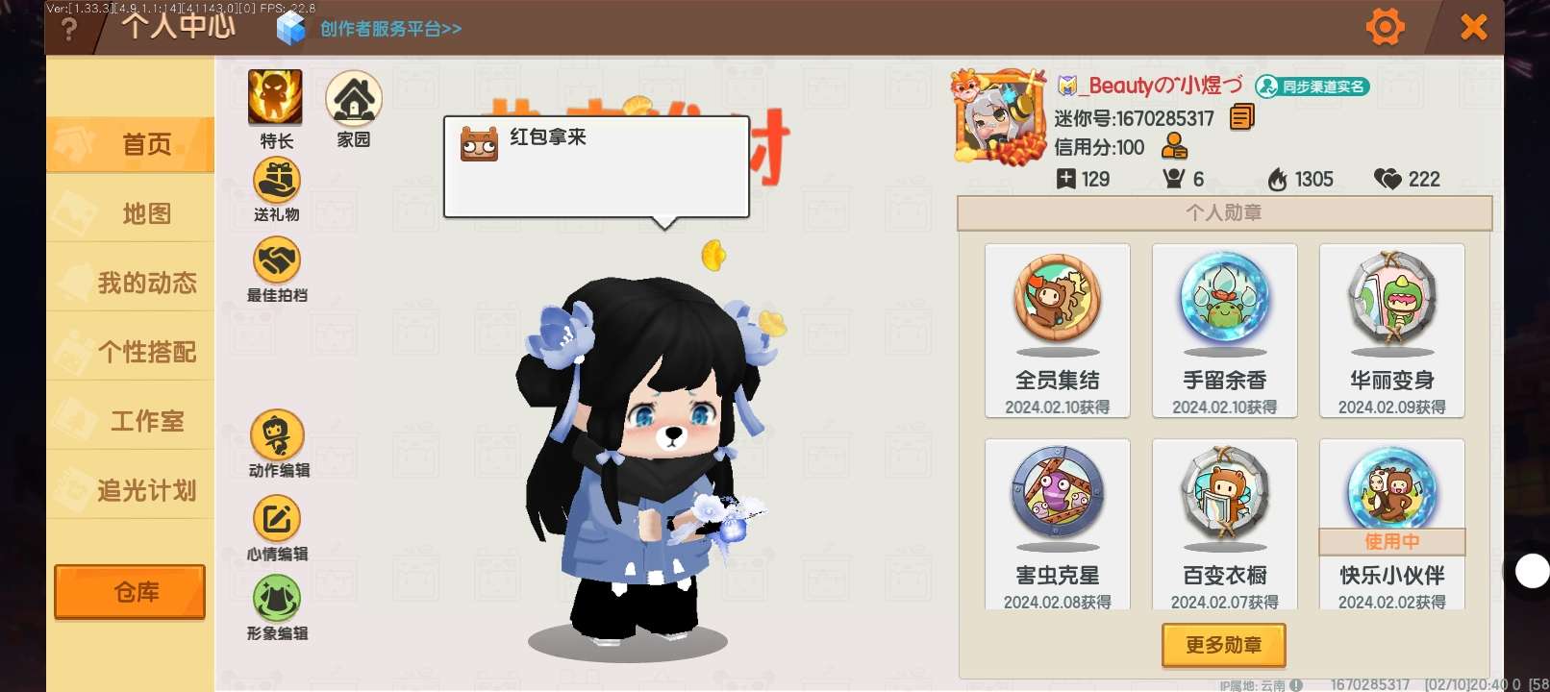Click the help question mark icon
This screenshot has height=692, width=1550.
[68, 29]
